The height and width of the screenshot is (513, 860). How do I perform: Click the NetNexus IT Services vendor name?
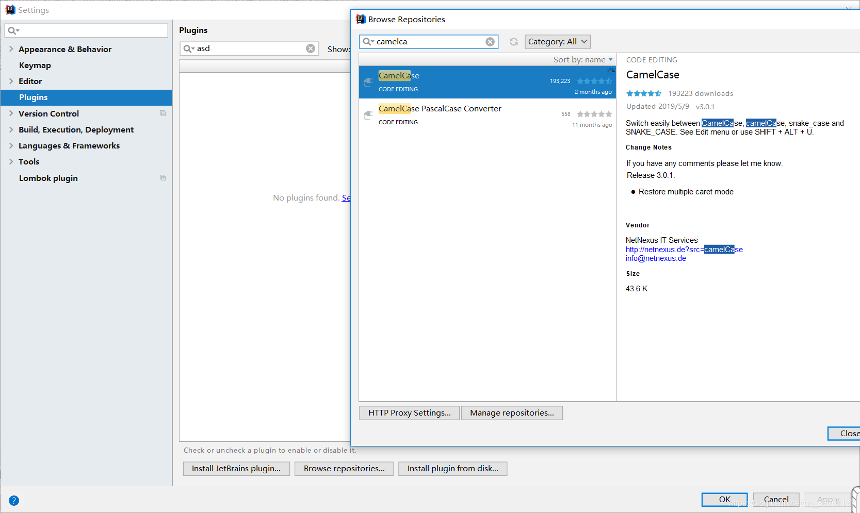click(x=662, y=240)
